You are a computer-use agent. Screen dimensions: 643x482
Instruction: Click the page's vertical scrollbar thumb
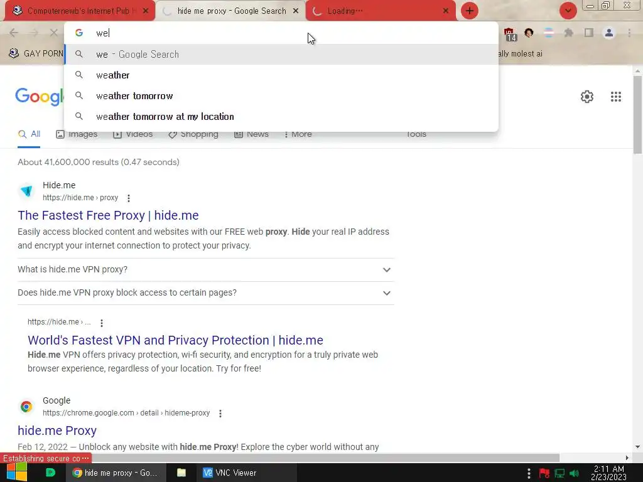tap(637, 115)
